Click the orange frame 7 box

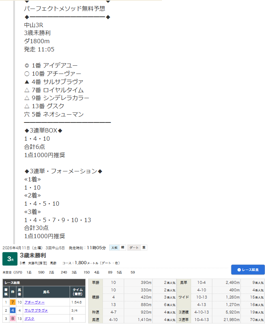click(12, 302)
